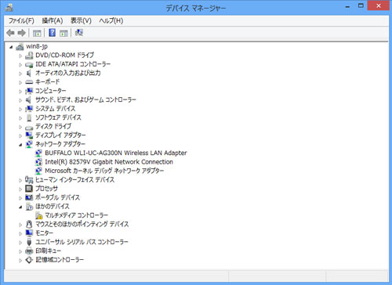
Task: Click the Intel 82579V adapter icon
Action: coord(38,162)
